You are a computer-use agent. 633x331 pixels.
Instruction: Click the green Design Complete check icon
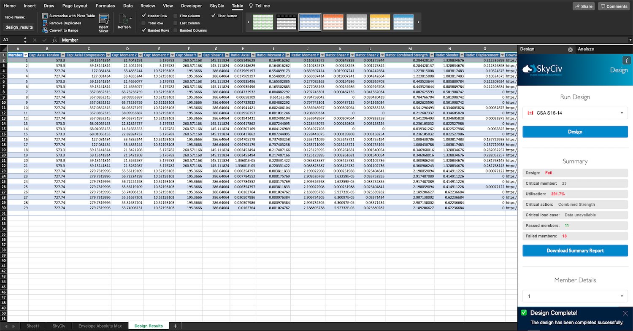click(x=524, y=312)
